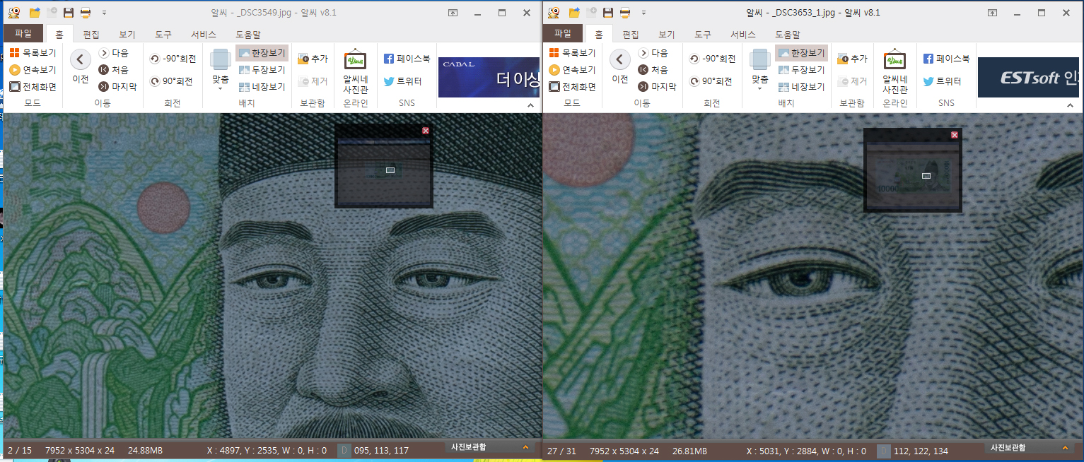The height and width of the screenshot is (462, 1084).
Task: Toggle 한장보기 layout in the _DSC3549.jpg window
Action: pos(262,53)
